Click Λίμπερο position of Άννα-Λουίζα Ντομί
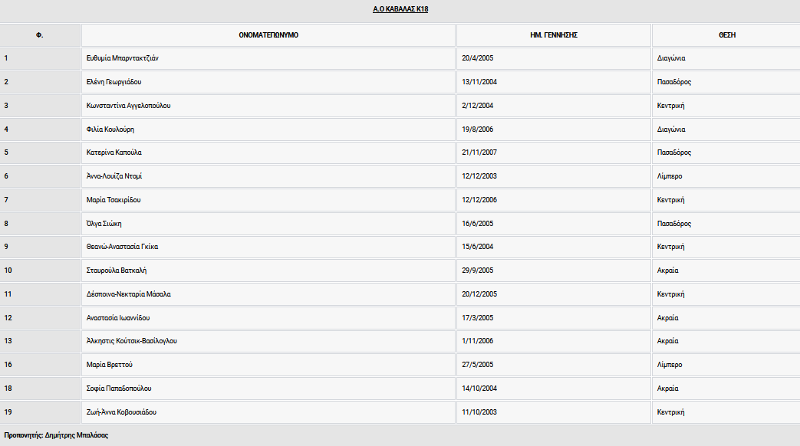The height and width of the screenshot is (446, 800). click(x=670, y=176)
